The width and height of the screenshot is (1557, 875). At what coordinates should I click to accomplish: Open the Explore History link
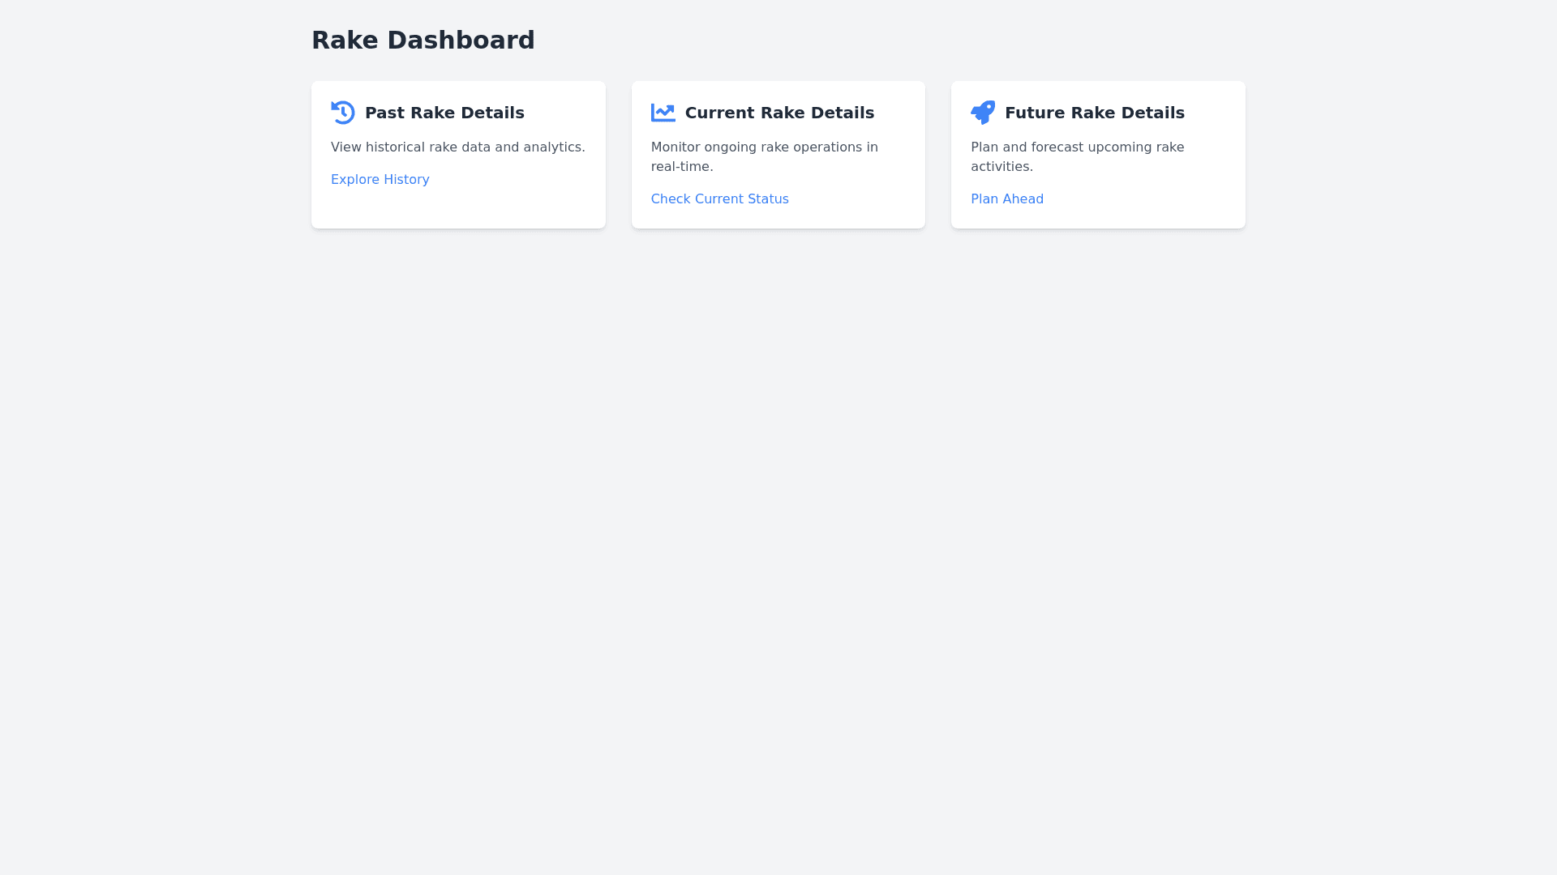[x=380, y=180]
